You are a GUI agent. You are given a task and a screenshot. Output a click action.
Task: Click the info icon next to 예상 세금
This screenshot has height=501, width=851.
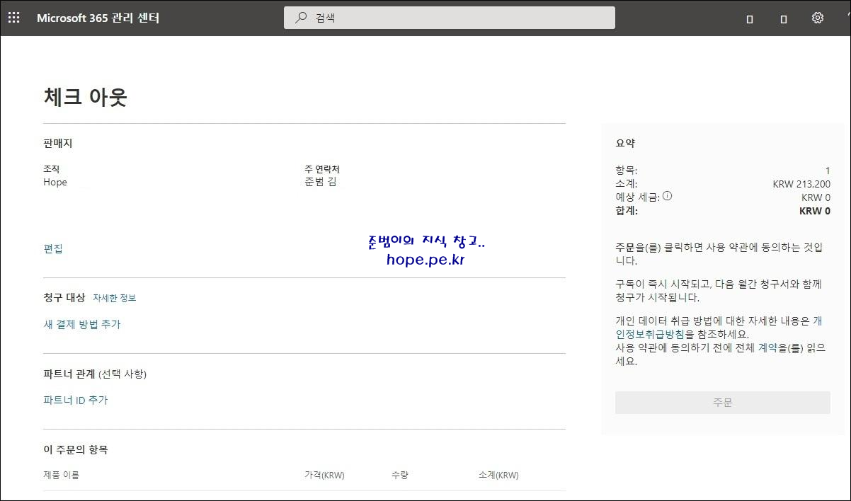(x=667, y=197)
